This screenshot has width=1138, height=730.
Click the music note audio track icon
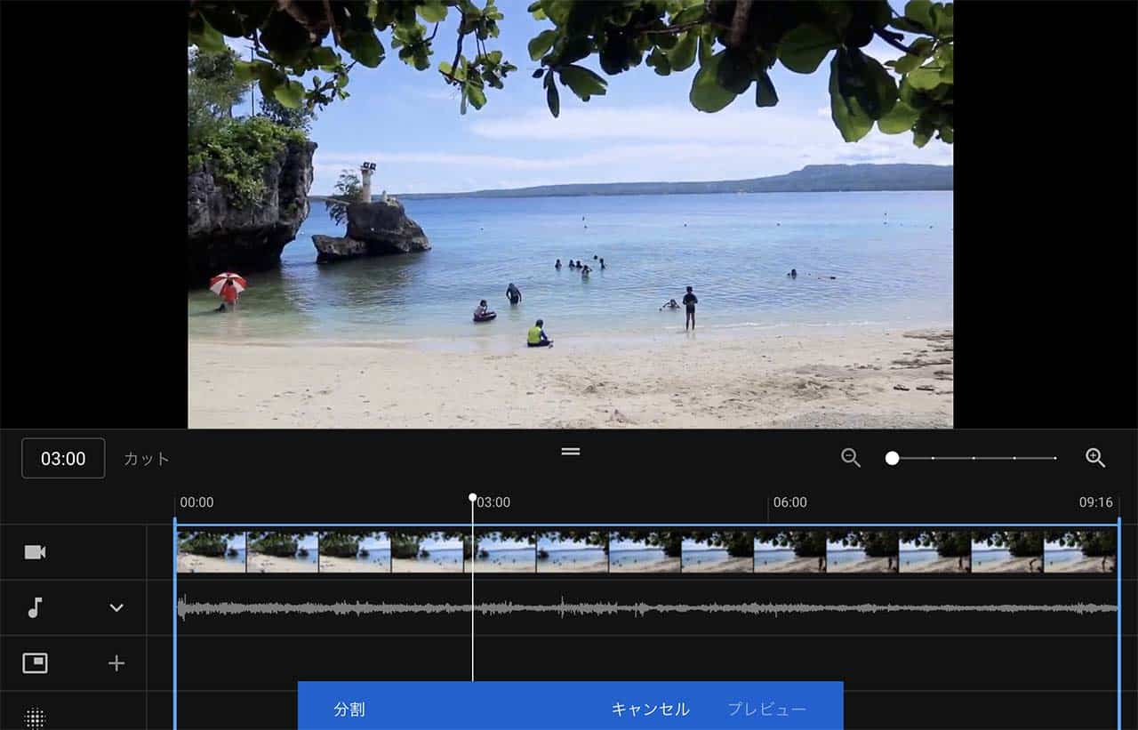pyautogui.click(x=35, y=607)
